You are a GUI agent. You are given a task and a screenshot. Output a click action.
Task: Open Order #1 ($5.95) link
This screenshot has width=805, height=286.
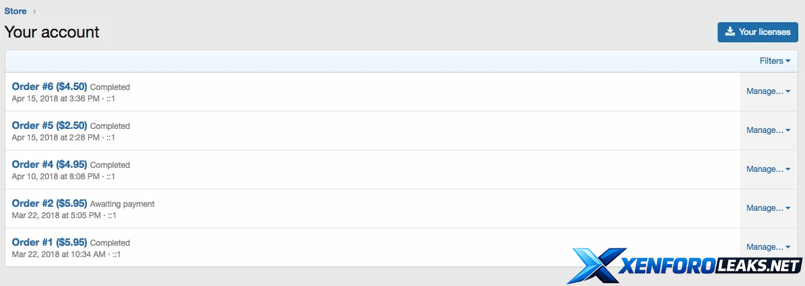(50, 242)
